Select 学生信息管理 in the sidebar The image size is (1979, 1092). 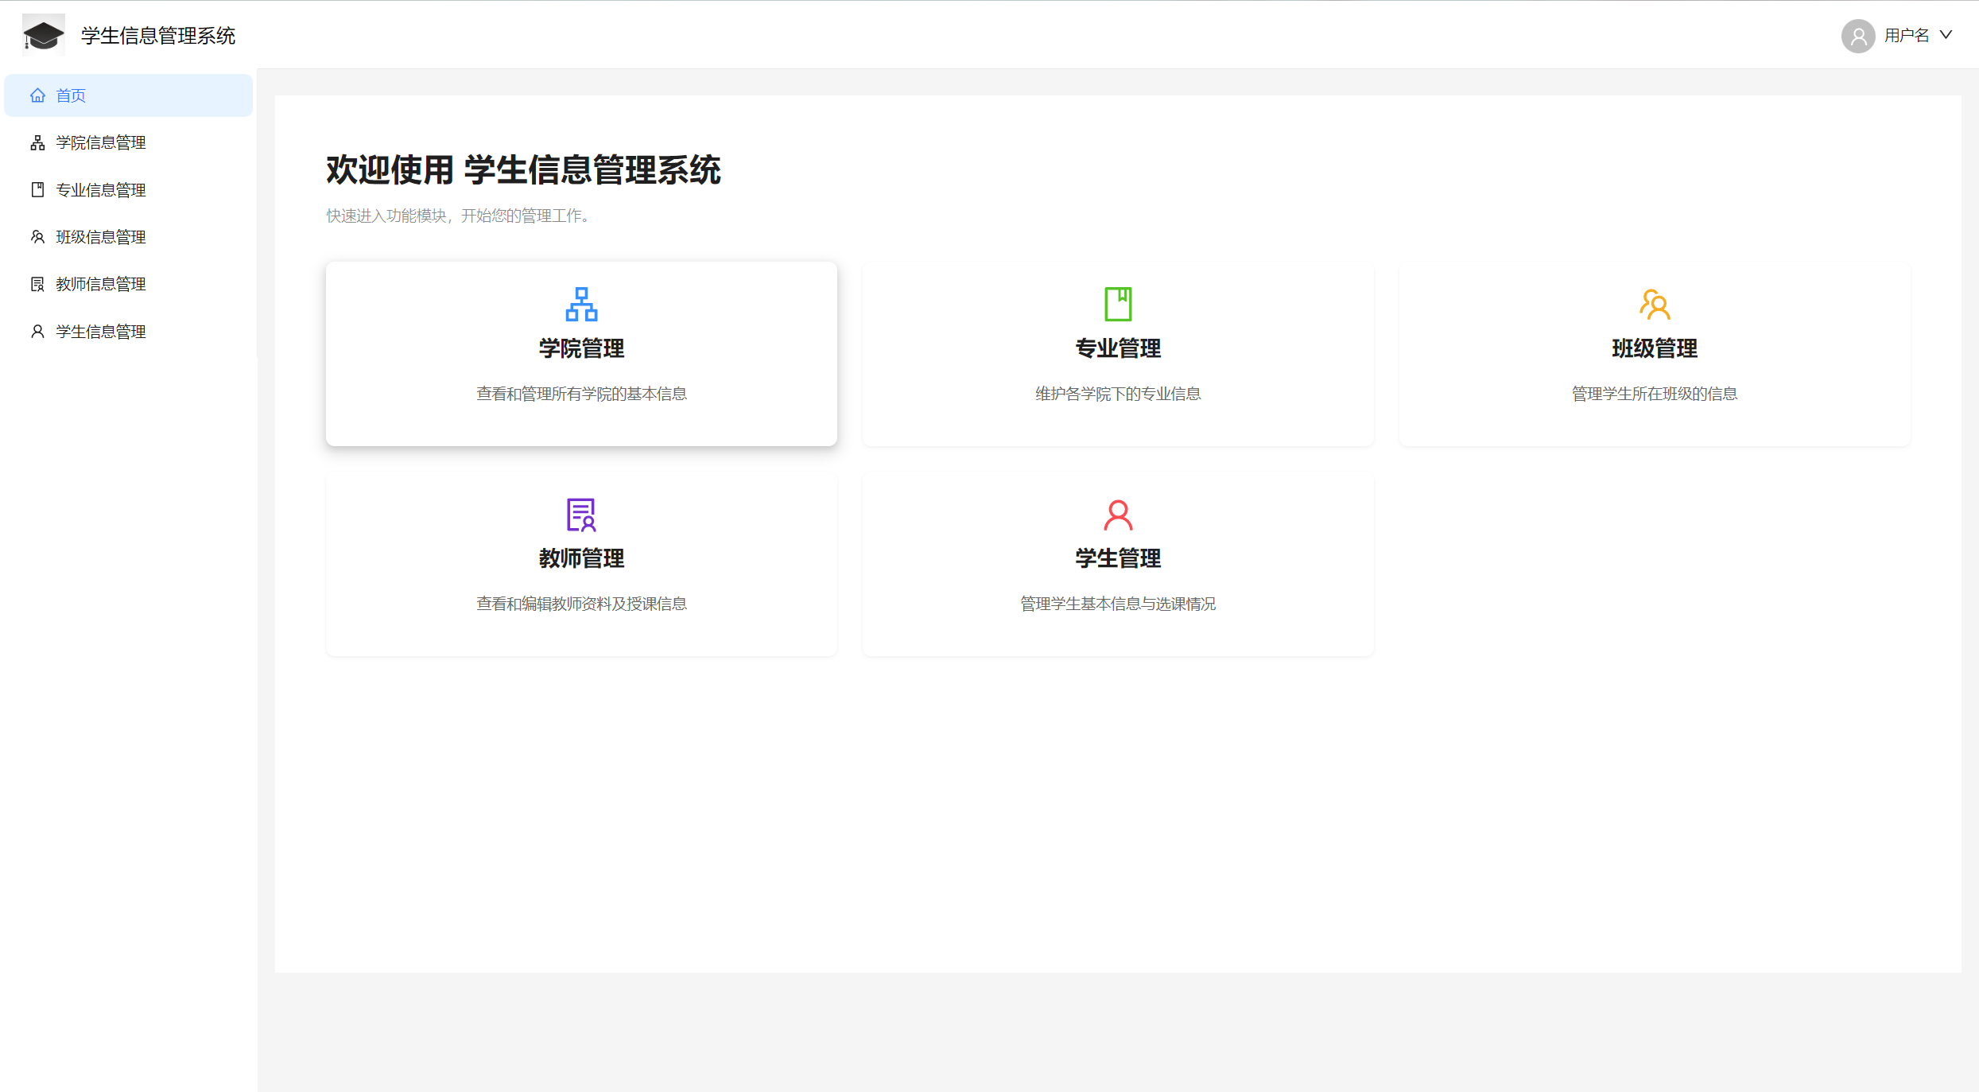coord(100,332)
